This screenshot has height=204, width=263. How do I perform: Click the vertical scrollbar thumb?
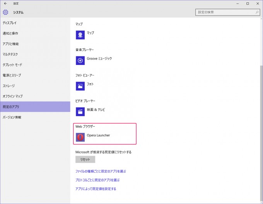[x=261, y=133]
